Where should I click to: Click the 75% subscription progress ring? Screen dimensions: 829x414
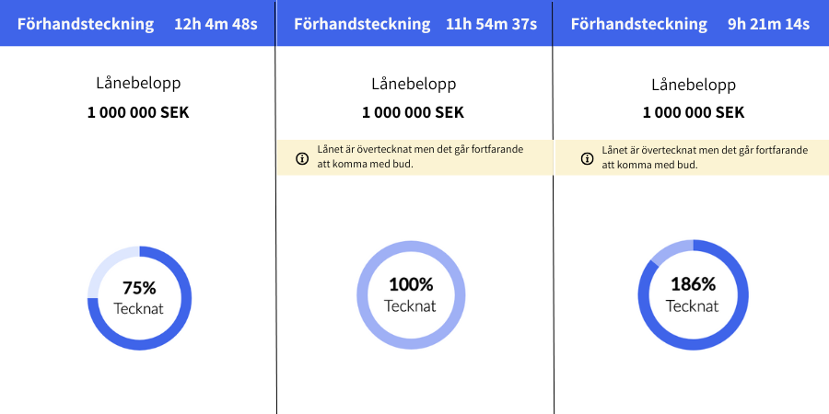(140, 298)
